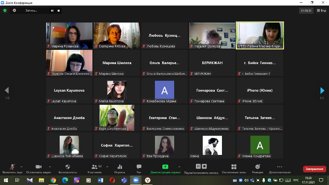
Task: Open Yandex Browser from the Windows taskbar
Action: (147, 180)
